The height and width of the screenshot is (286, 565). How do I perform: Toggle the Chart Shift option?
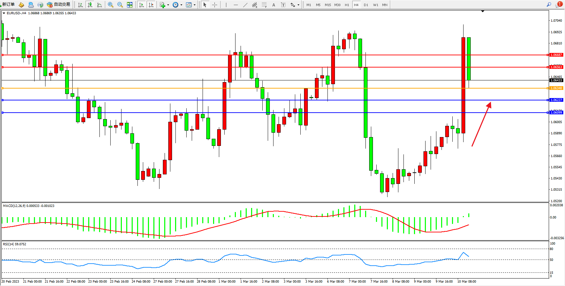click(x=151, y=5)
